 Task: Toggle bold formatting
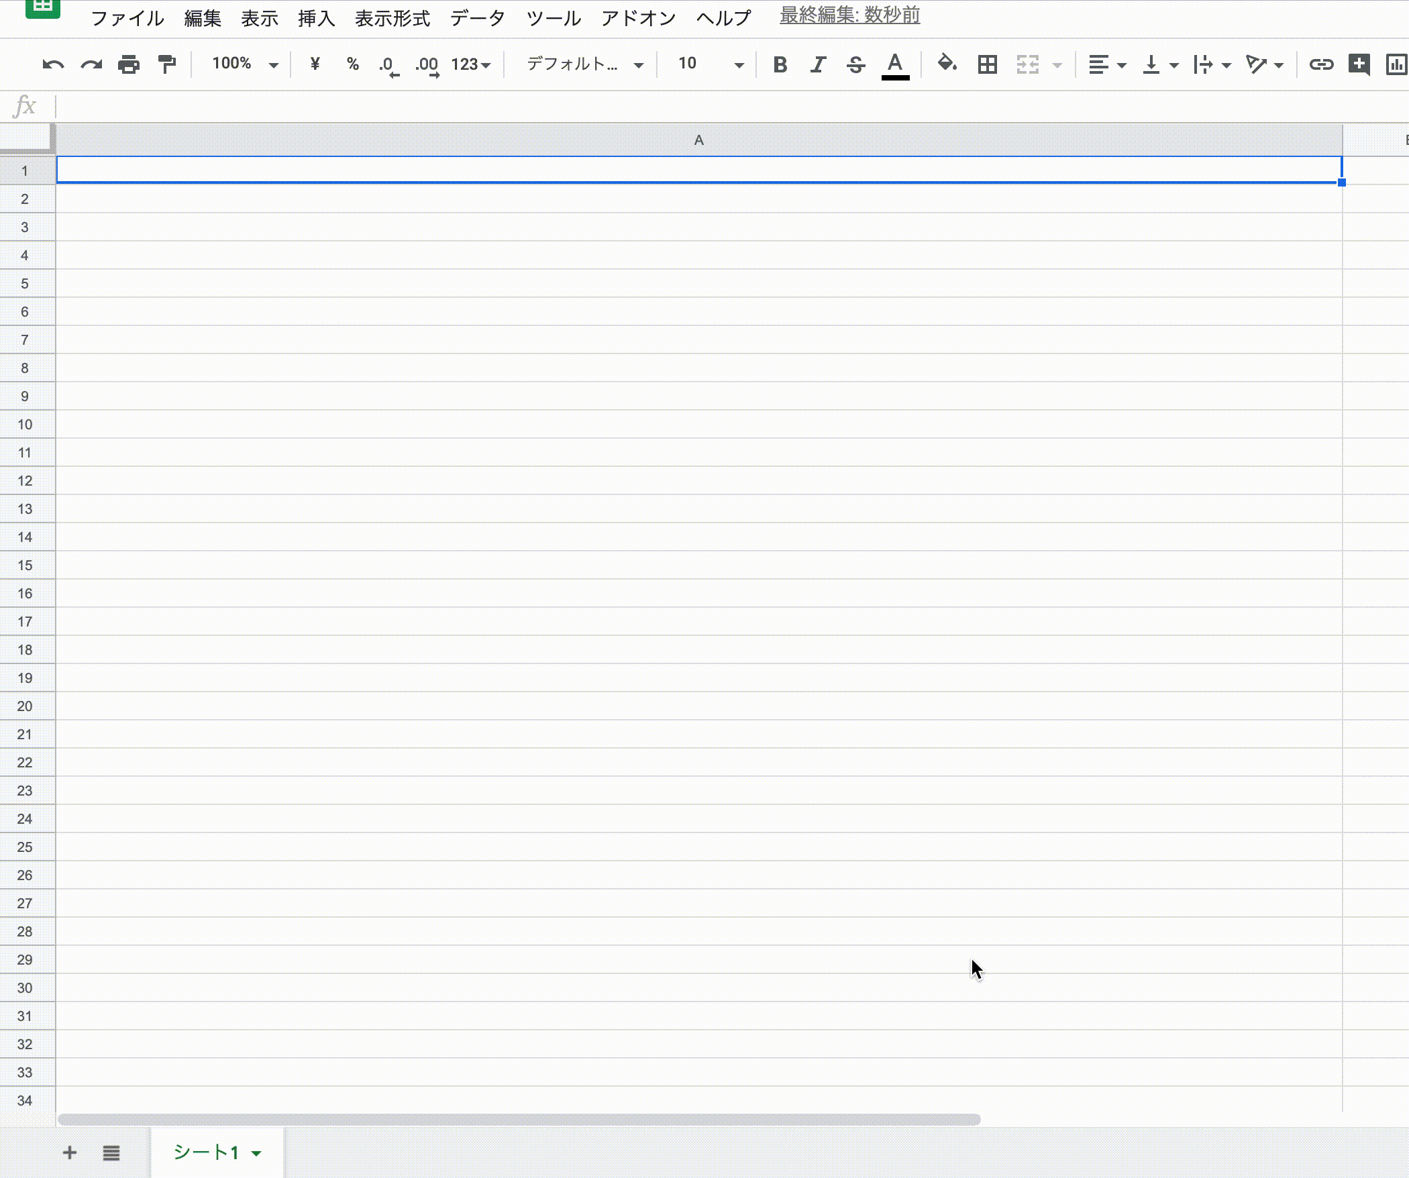coord(780,64)
